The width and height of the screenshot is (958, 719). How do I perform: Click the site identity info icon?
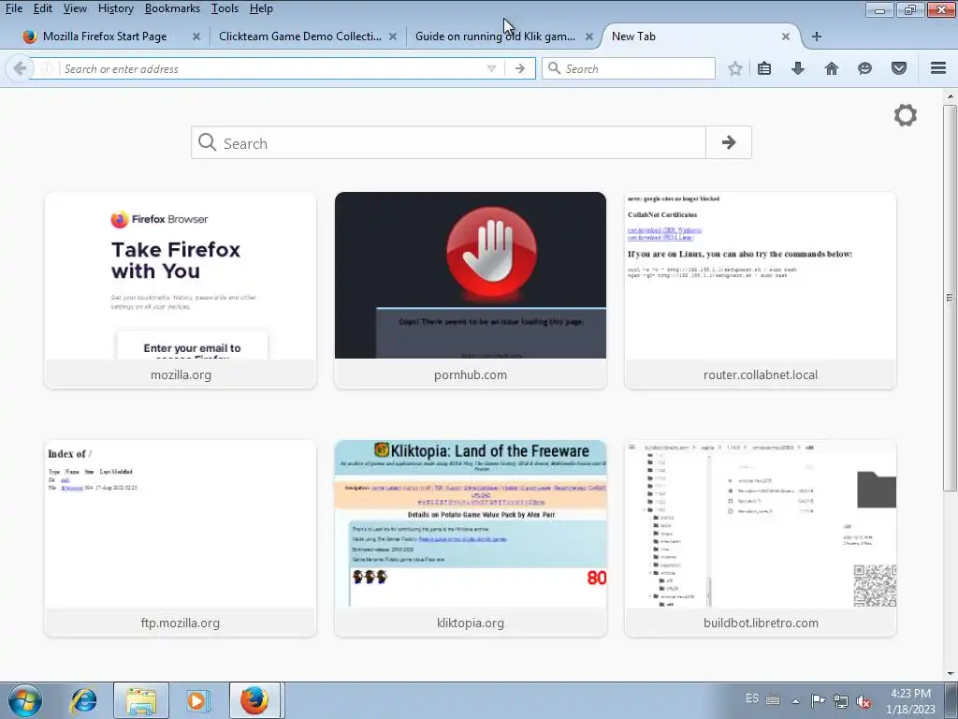(x=47, y=68)
